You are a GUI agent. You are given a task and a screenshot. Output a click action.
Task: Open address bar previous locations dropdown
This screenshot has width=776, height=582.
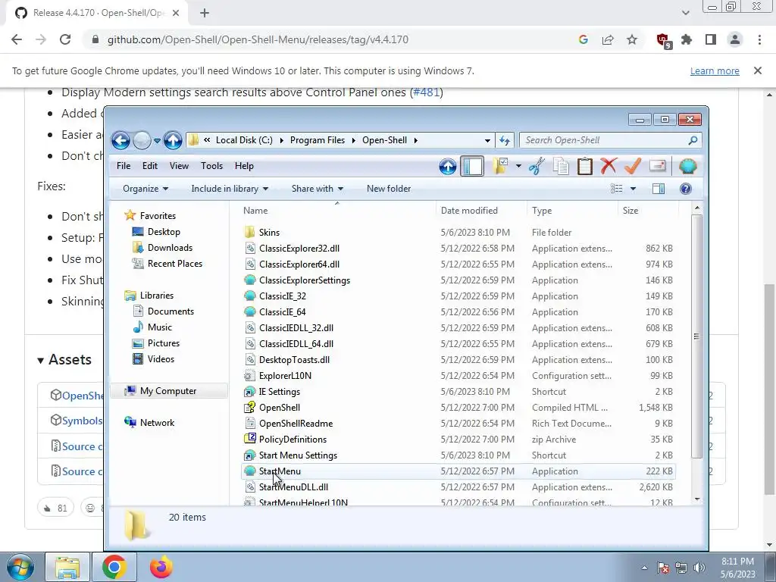click(487, 140)
